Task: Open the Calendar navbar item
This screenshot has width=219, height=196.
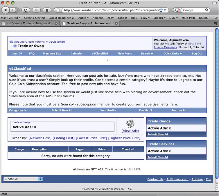Action: point(76,53)
